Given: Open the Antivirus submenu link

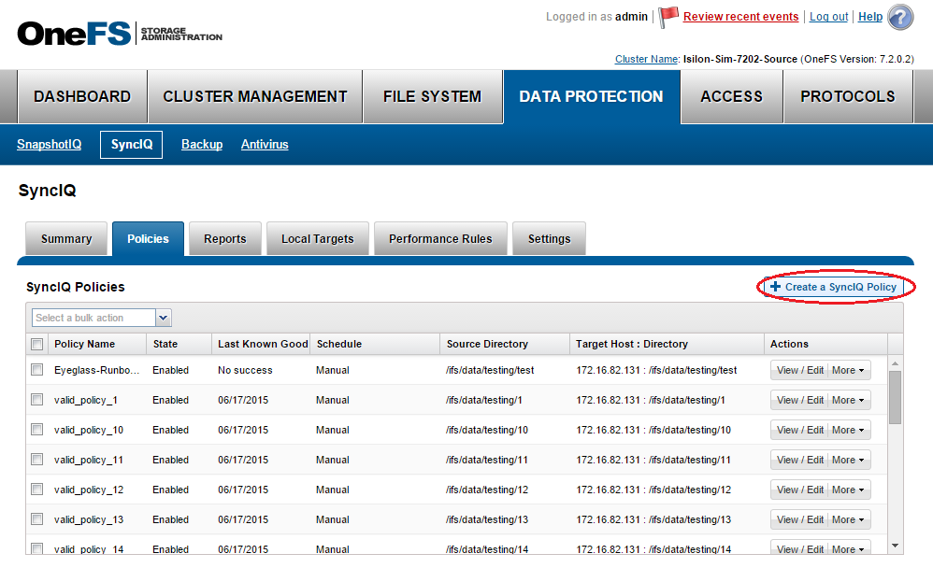Looking at the screenshot, I should point(265,145).
